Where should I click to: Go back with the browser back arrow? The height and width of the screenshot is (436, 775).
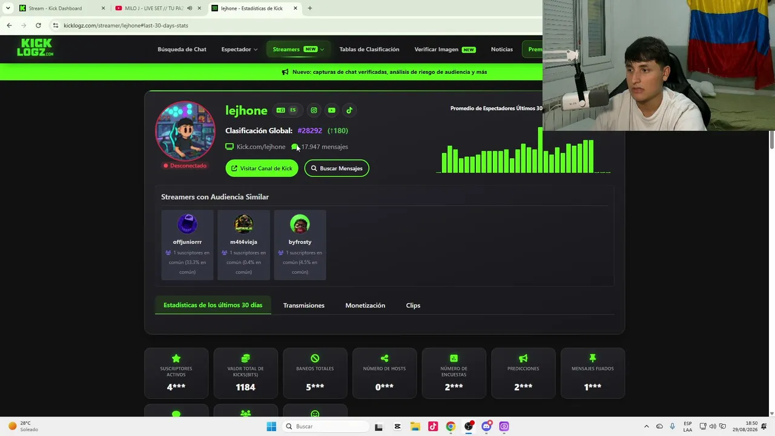[x=9, y=25]
